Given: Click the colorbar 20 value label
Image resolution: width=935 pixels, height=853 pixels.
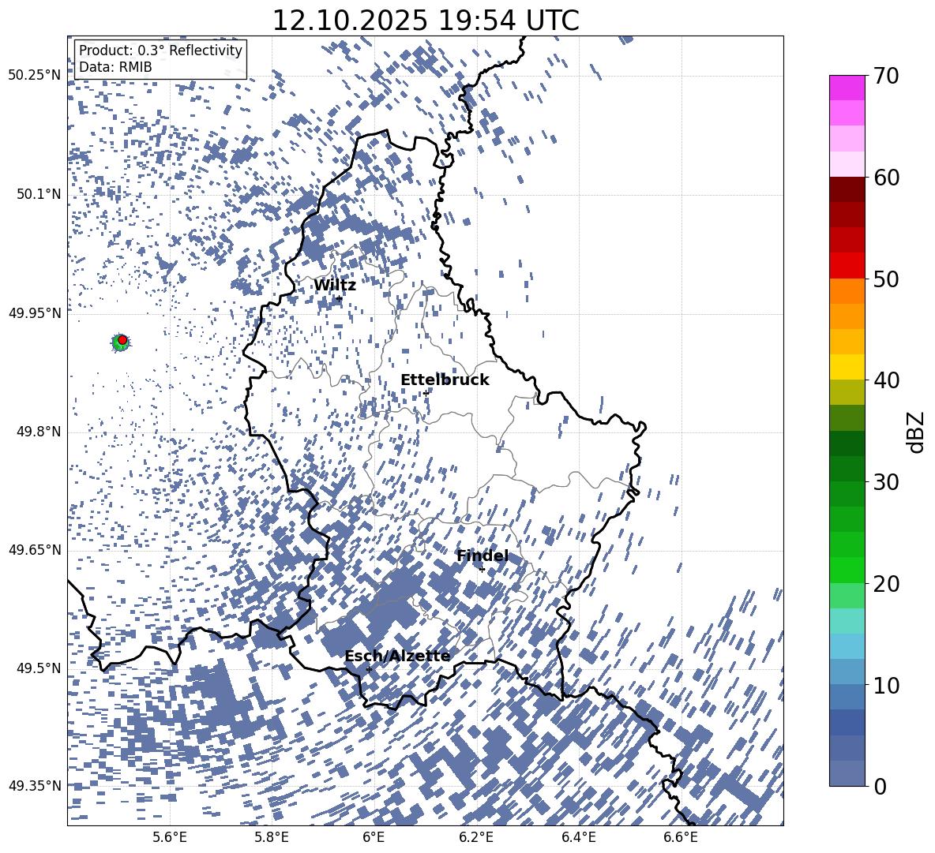Looking at the screenshot, I should click(886, 583).
